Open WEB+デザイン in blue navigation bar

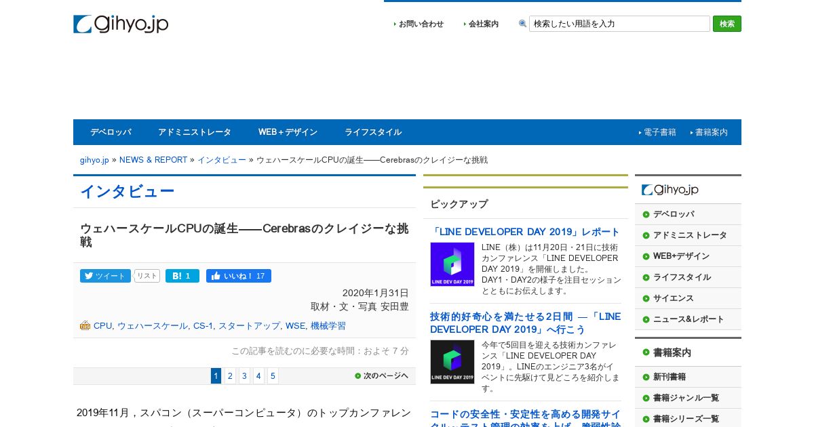tap(288, 132)
